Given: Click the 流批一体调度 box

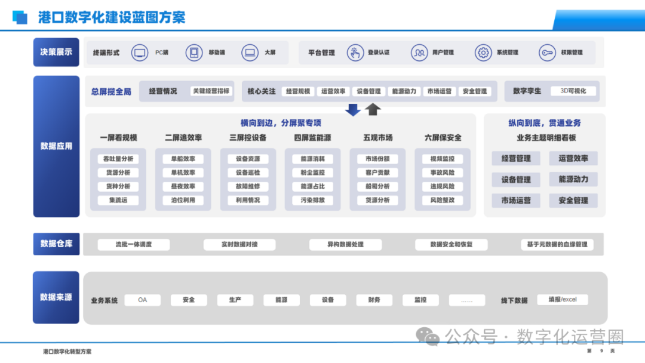Looking at the screenshot, I should point(134,245).
